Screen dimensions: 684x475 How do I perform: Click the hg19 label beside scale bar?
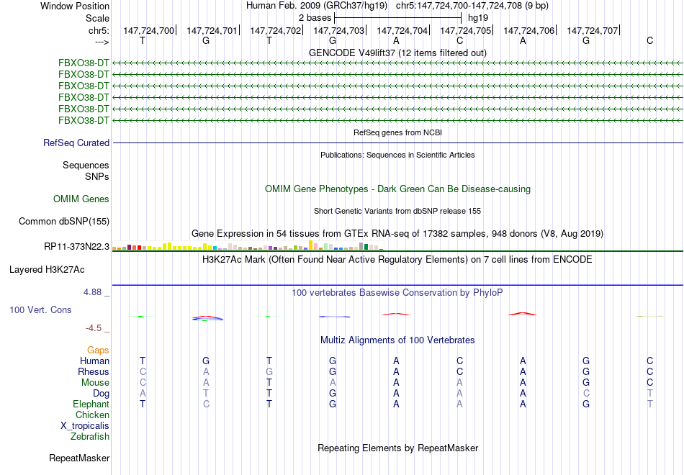pyautogui.click(x=478, y=18)
